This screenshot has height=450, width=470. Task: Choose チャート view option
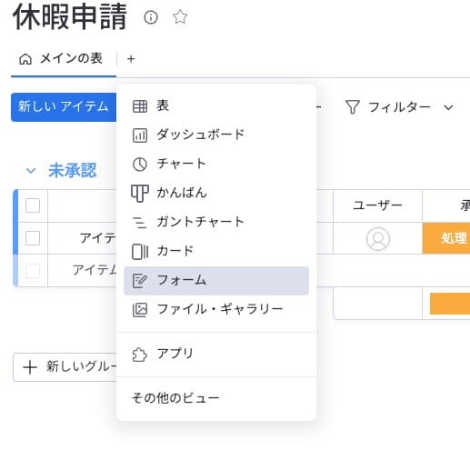tap(216, 165)
